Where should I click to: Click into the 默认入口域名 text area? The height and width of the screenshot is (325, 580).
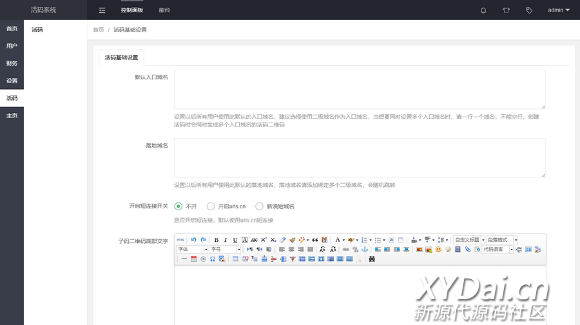(x=360, y=89)
